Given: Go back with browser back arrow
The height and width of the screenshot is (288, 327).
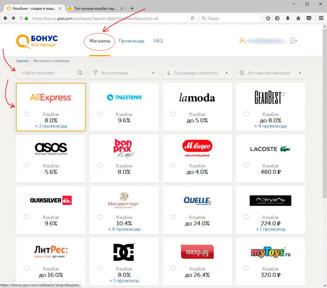Looking at the screenshot, I should coord(5,18).
